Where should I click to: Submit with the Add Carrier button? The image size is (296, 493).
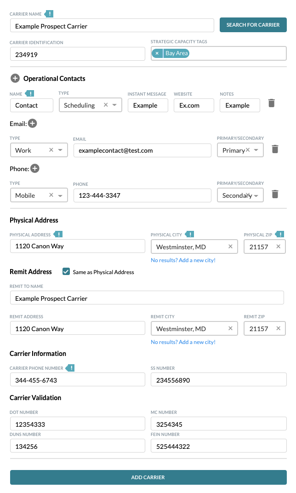(x=148, y=477)
